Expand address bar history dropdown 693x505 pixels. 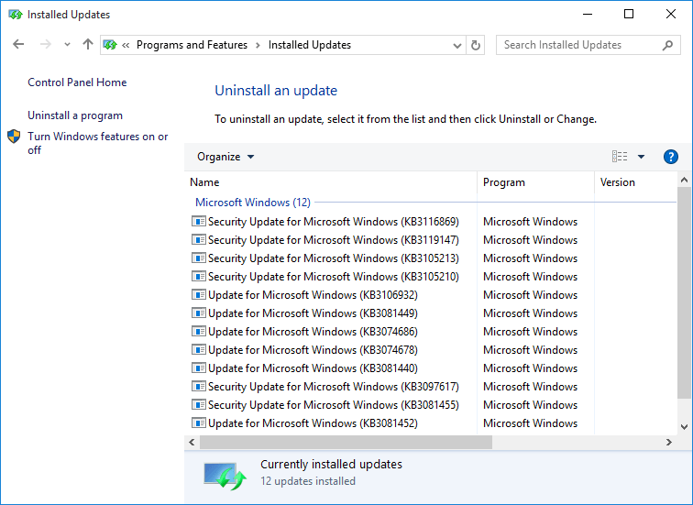pyautogui.click(x=457, y=45)
